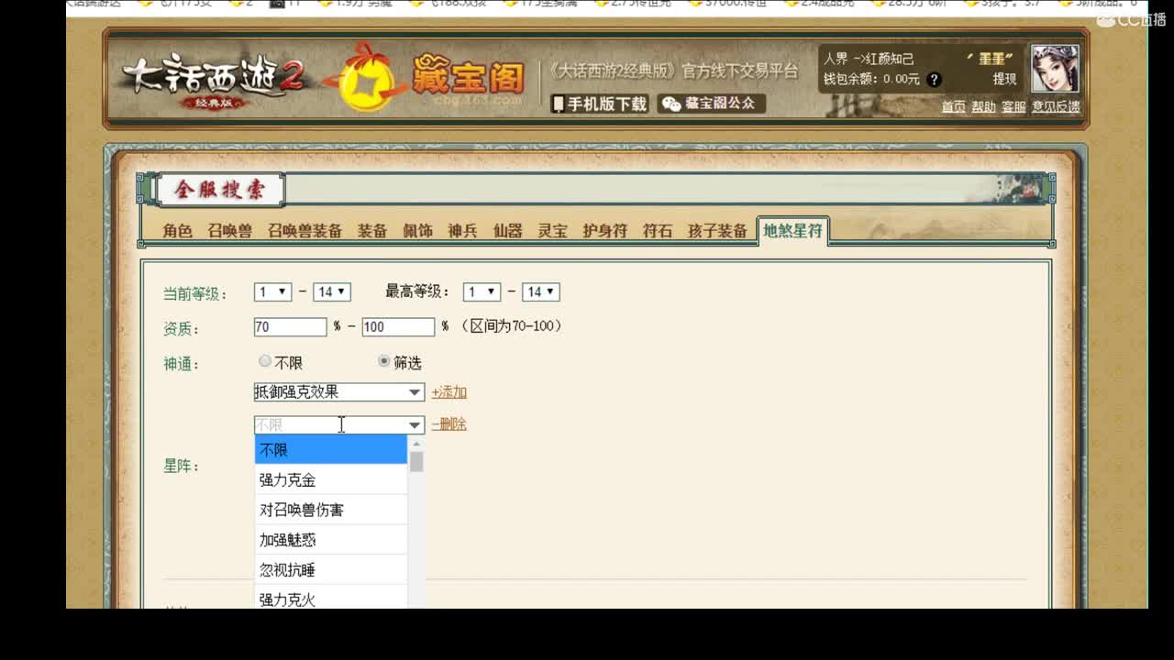Open the 当前等级 minimum level dropdown
Viewport: 1174px width, 660px height.
click(272, 291)
